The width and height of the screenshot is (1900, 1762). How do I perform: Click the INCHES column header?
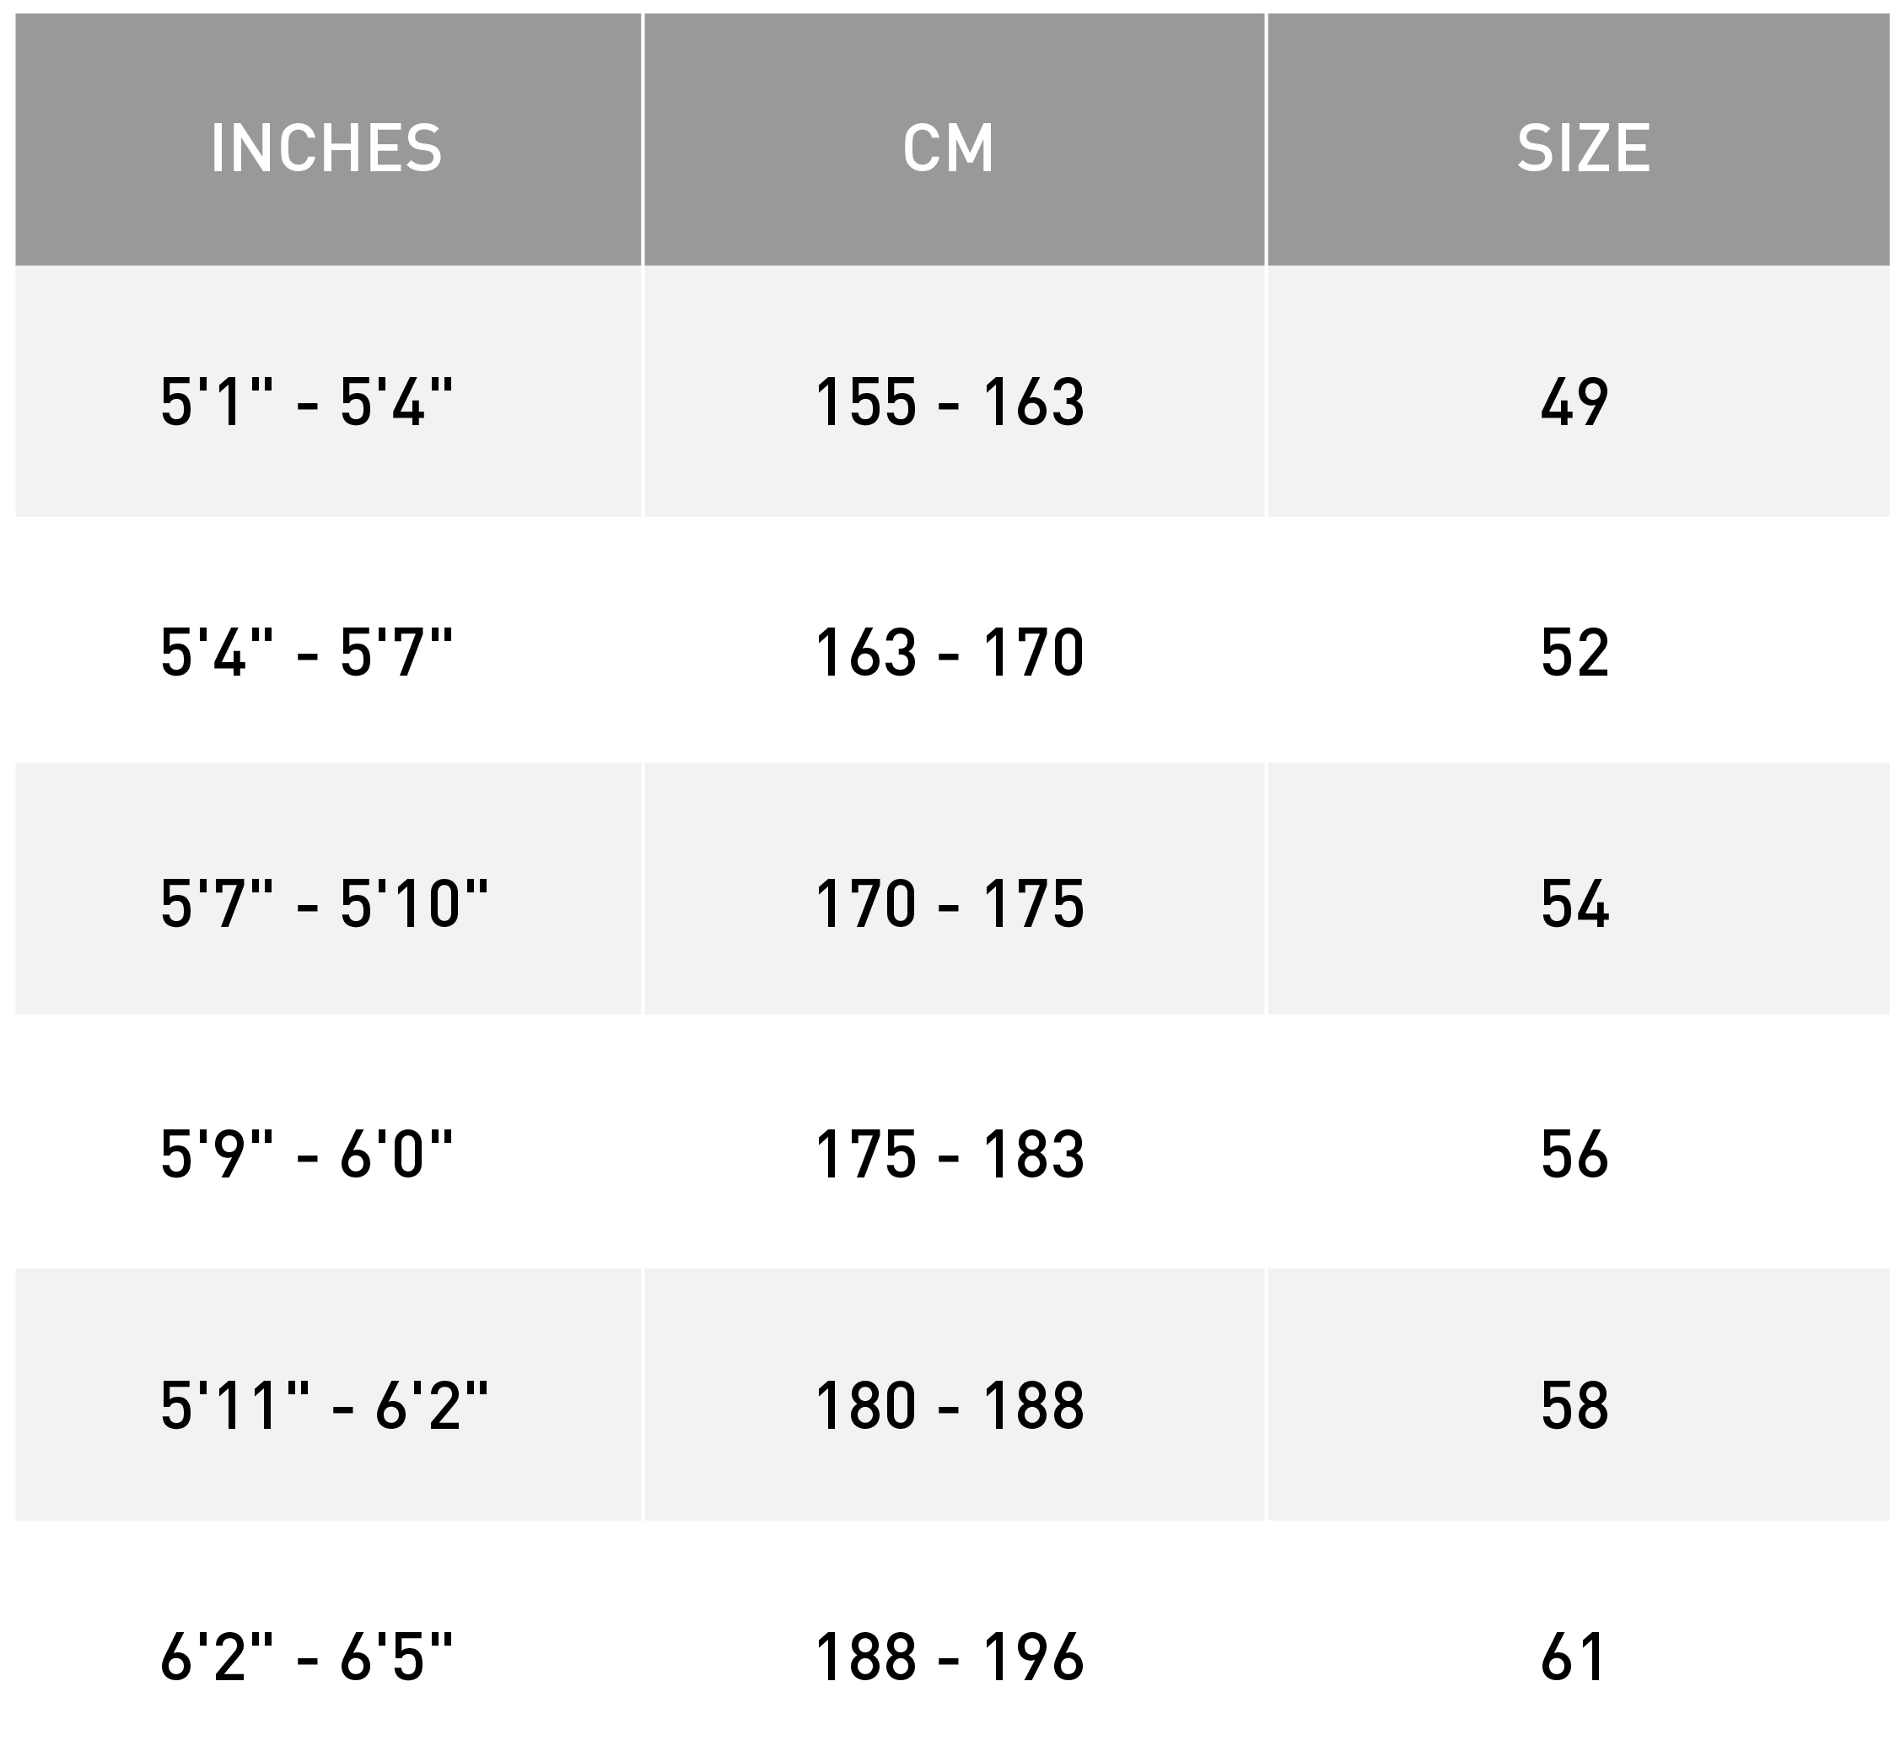click(328, 139)
